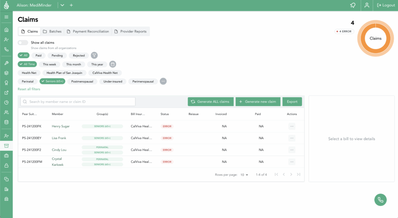Click the Generate ALL claims button
The width and height of the screenshot is (398, 218).
(210, 101)
